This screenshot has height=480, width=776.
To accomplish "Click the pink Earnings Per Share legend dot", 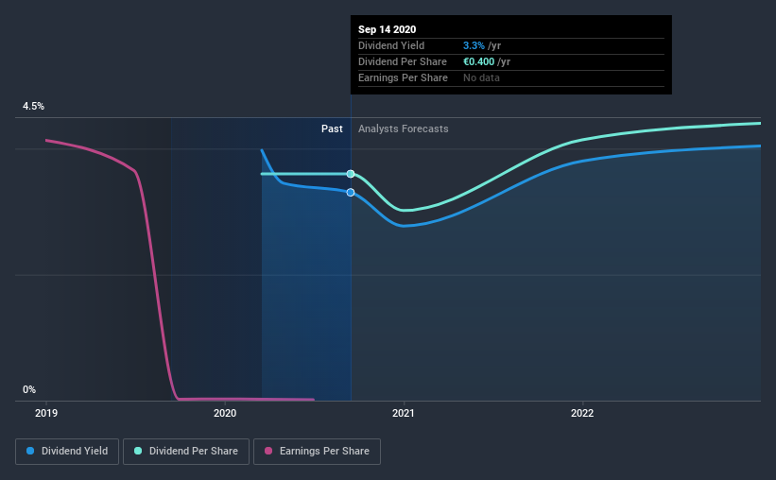I will tap(268, 451).
